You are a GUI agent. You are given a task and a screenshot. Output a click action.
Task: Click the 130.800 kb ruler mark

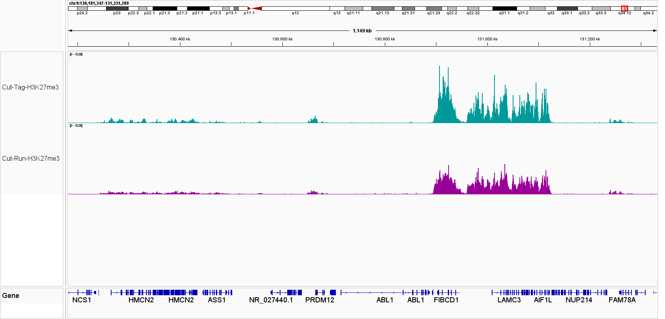coord(385,39)
